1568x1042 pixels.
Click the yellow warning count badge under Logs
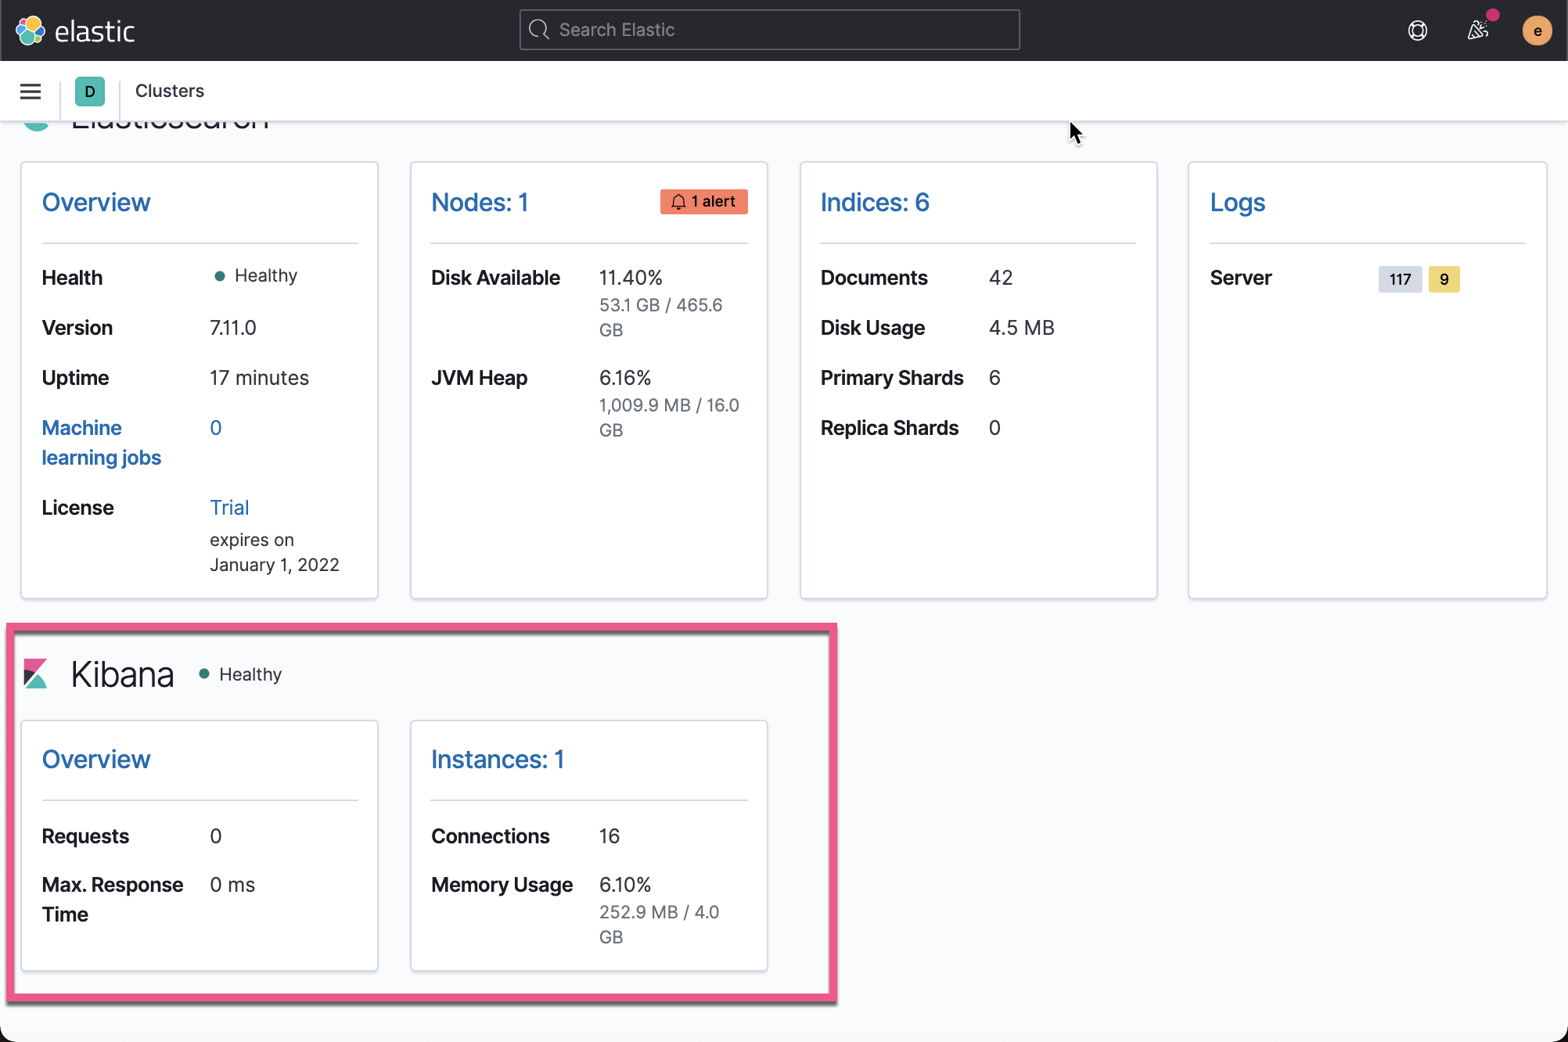click(x=1444, y=279)
